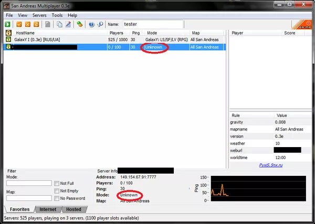315x224 pixels.
Task: Click the lock icon of the selected 0 / 100 row
Action: pos(8,47)
